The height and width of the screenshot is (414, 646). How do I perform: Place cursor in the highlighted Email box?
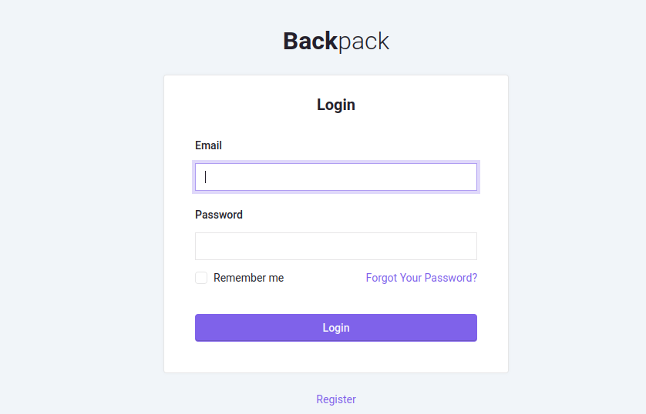(x=336, y=177)
